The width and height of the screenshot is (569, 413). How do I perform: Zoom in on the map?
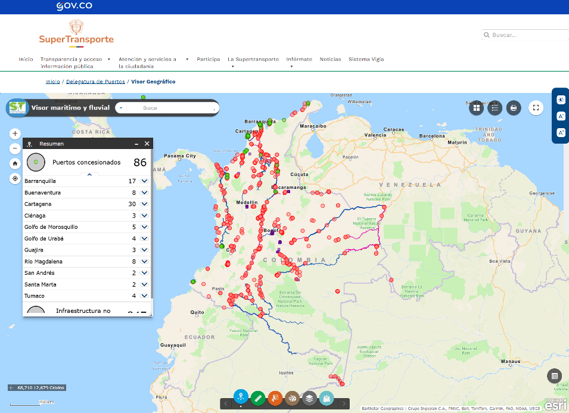[15, 134]
